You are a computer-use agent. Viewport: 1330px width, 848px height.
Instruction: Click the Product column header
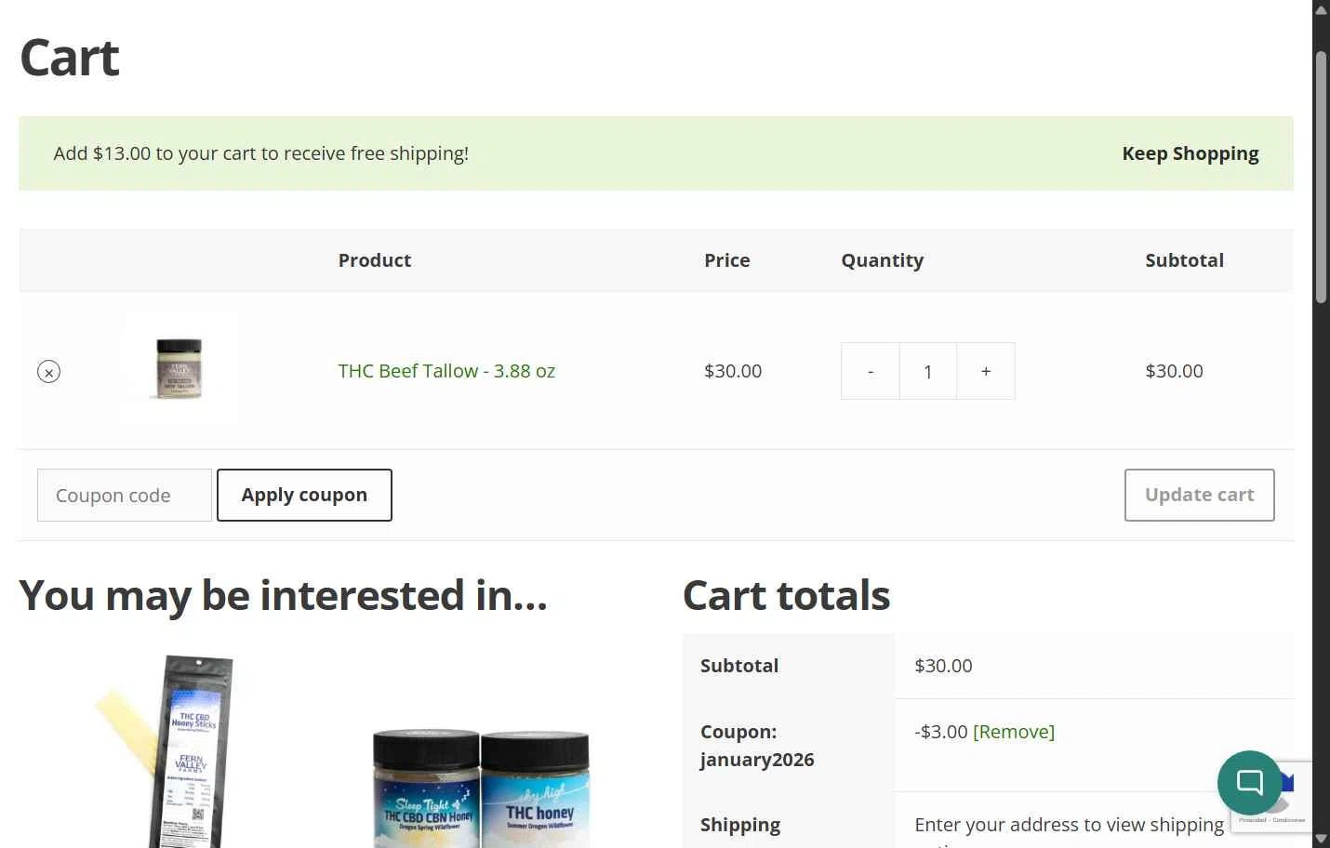pos(375,260)
